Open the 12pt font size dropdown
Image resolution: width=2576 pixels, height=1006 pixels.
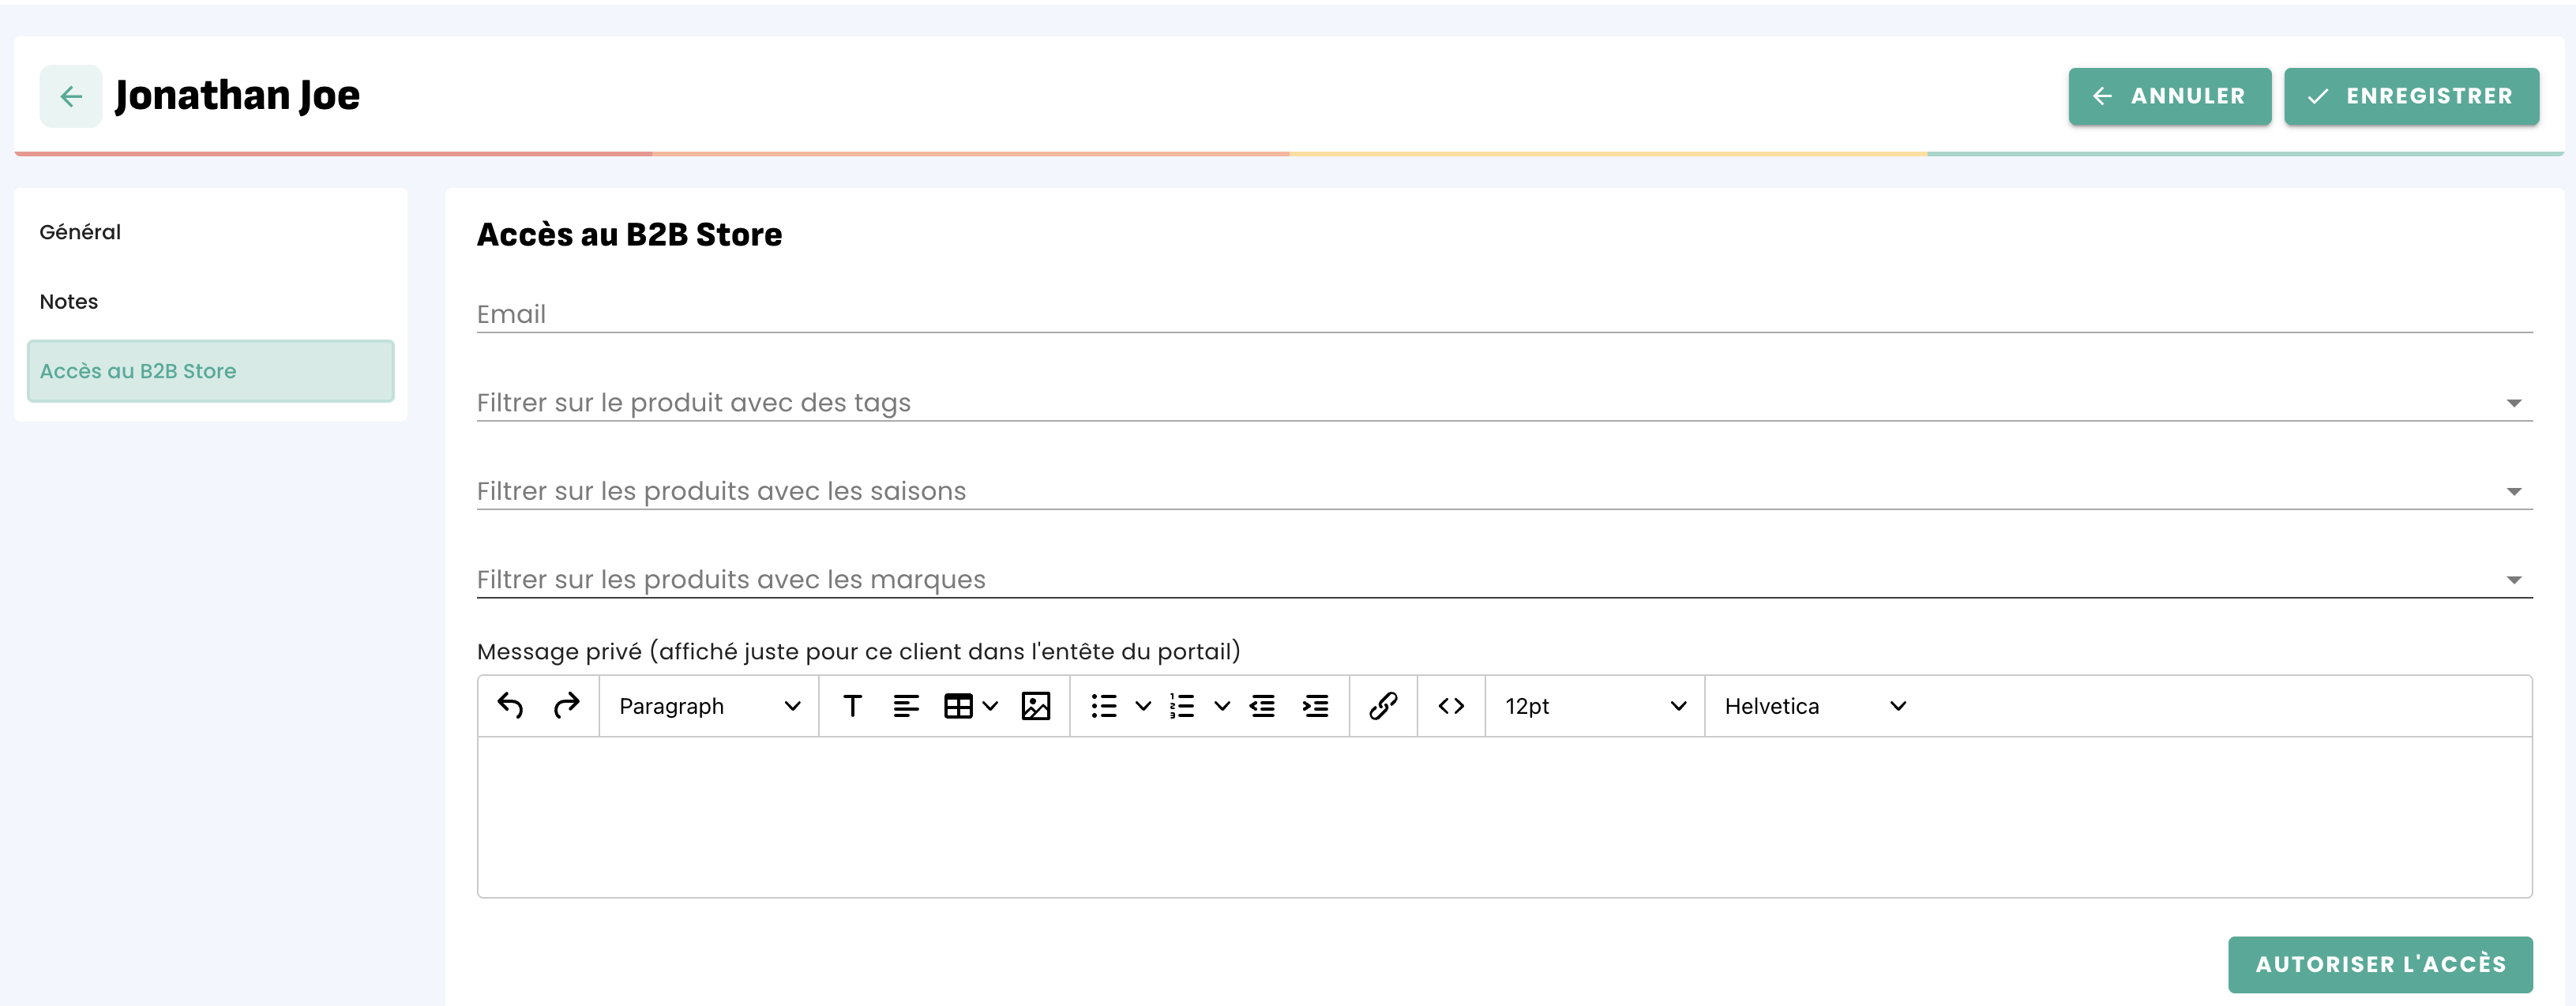1594,706
